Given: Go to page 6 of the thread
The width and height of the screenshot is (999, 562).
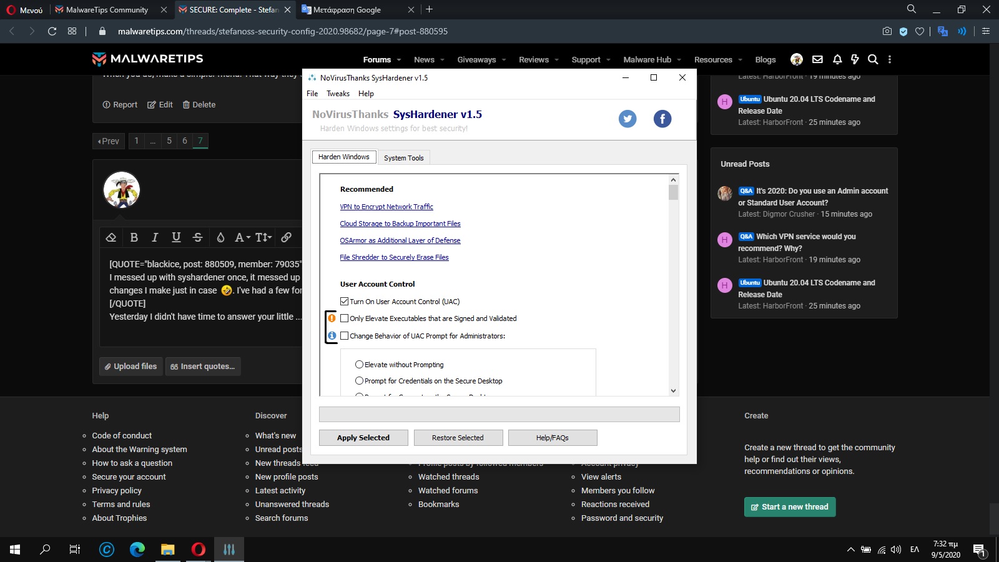Looking at the screenshot, I should tap(185, 140).
